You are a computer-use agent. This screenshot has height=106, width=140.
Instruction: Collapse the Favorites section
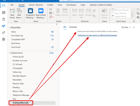[x=10, y=28]
